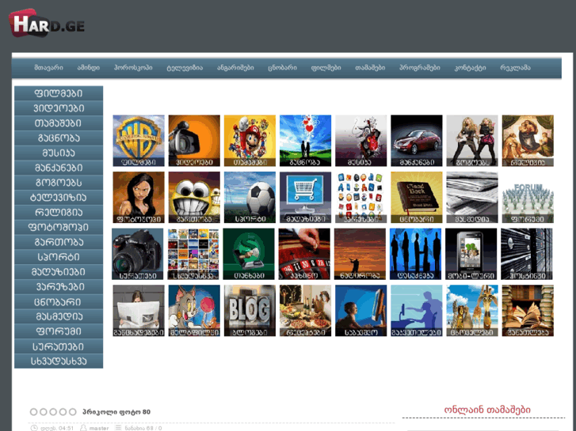
Task: Rate the post with the middle circle
Action: click(x=53, y=412)
